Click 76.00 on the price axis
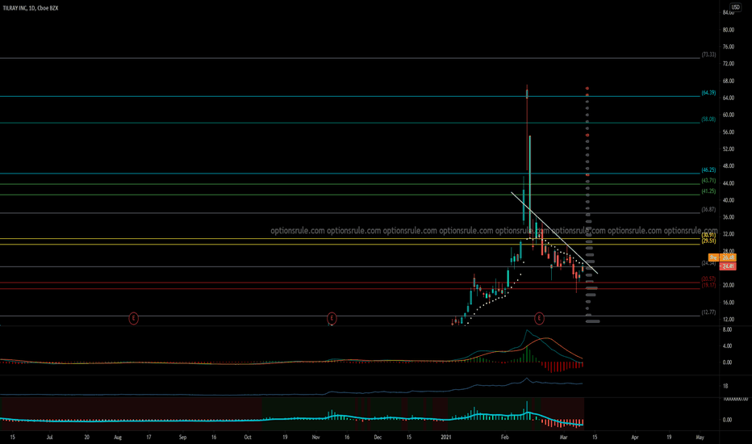 pyautogui.click(x=728, y=47)
